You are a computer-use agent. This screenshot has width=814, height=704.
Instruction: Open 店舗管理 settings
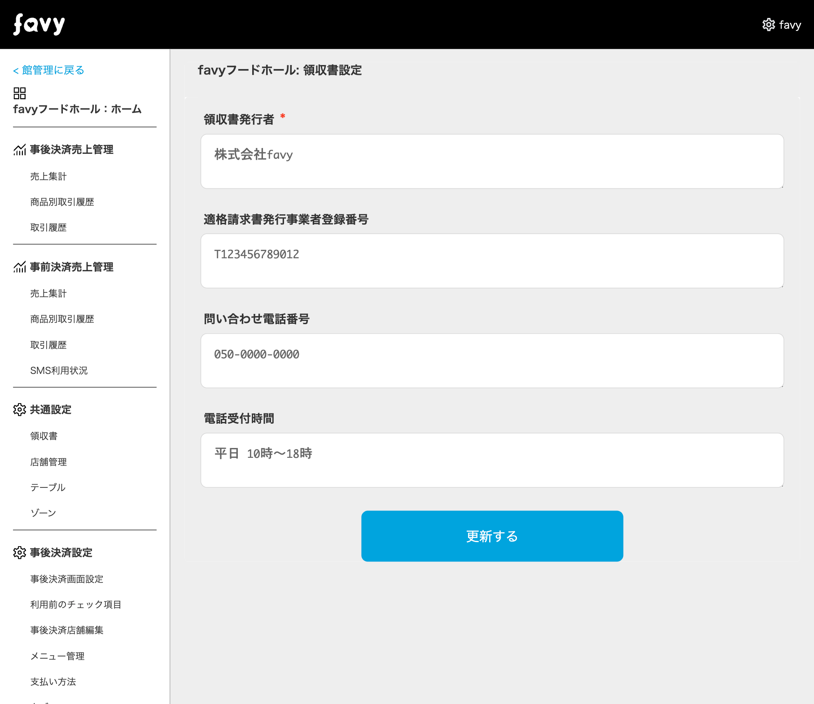pyautogui.click(x=48, y=462)
